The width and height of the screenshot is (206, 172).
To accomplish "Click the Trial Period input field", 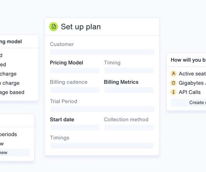I will [102, 109].
